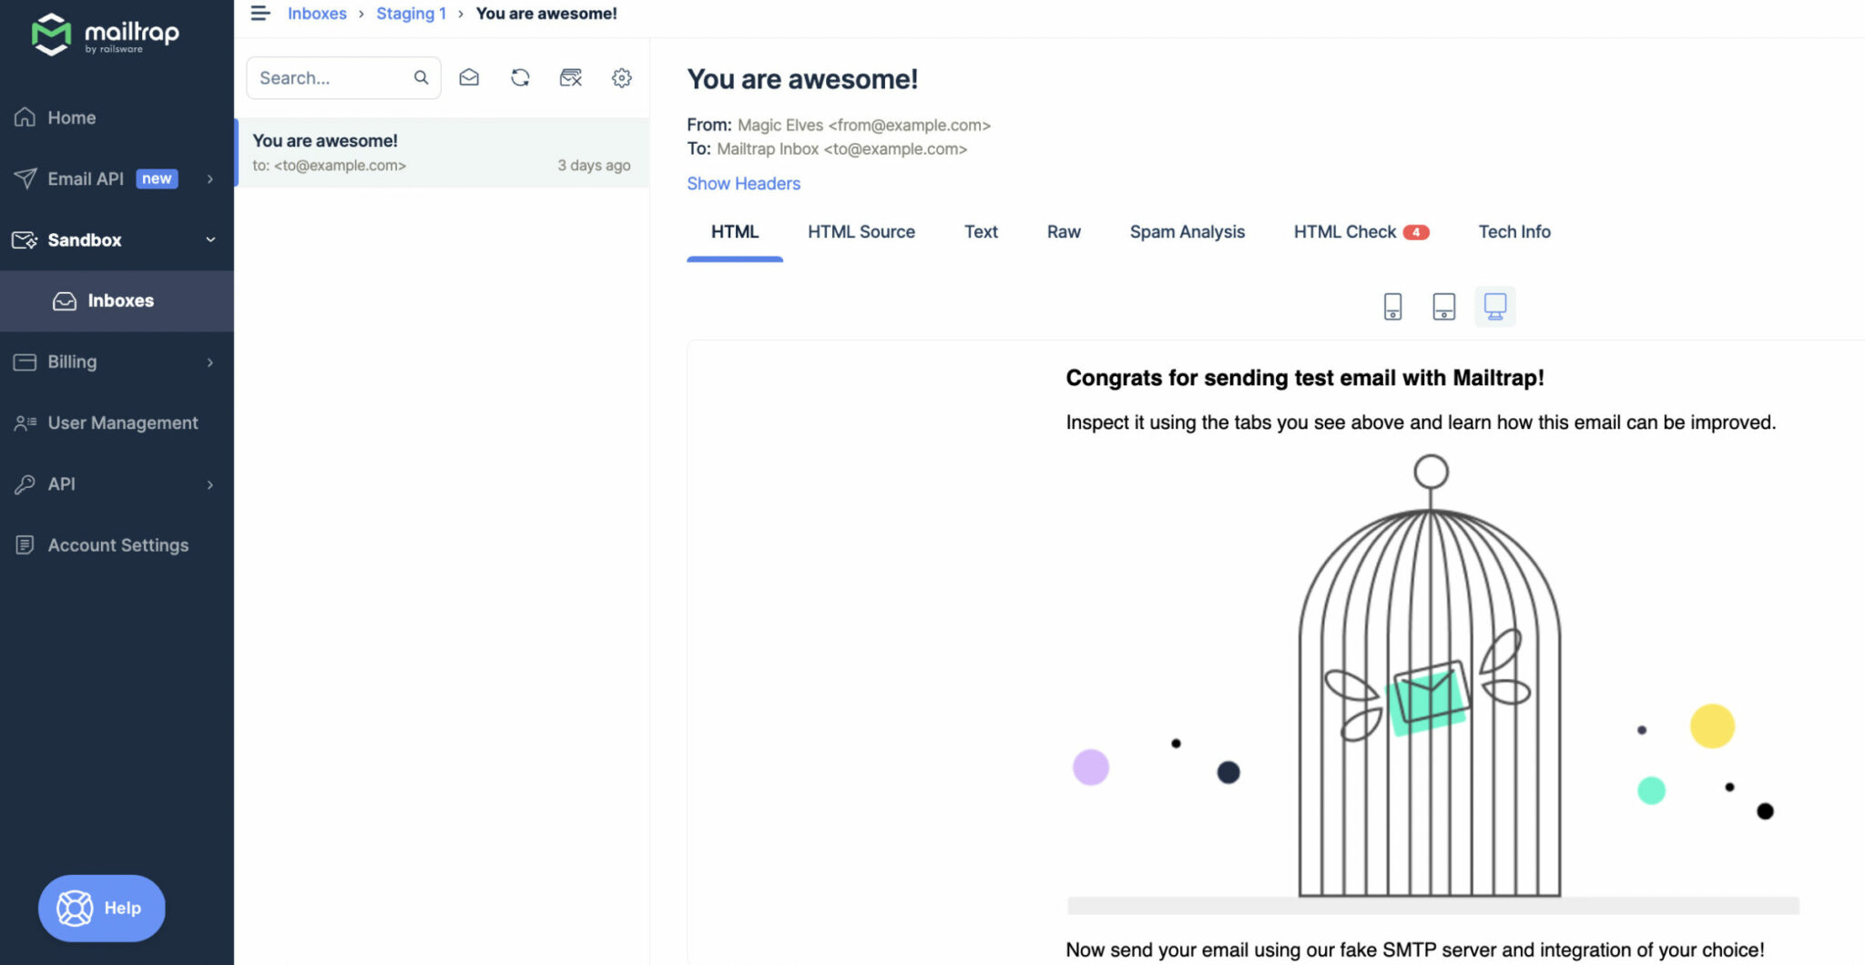Switch preview to mobile view
This screenshot has width=1865, height=965.
coord(1391,306)
